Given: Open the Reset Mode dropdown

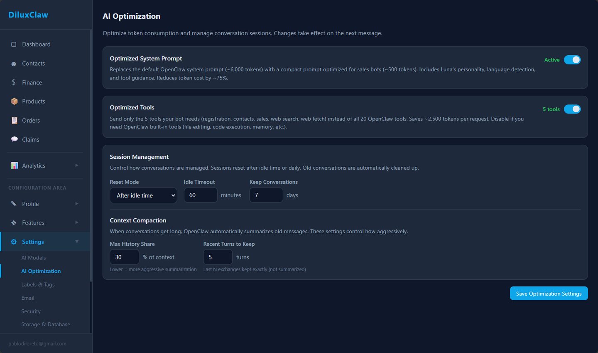Looking at the screenshot, I should tap(143, 195).
